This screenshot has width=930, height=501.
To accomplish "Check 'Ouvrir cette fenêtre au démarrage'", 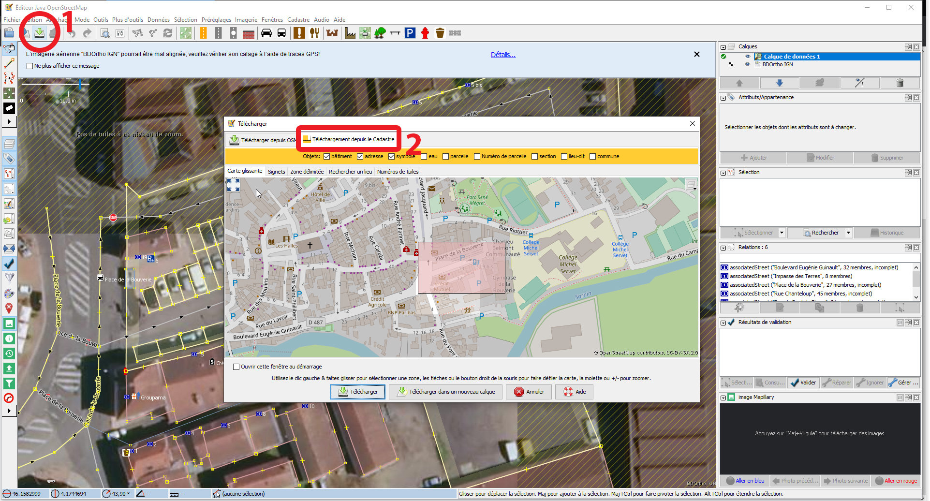I will point(236,367).
